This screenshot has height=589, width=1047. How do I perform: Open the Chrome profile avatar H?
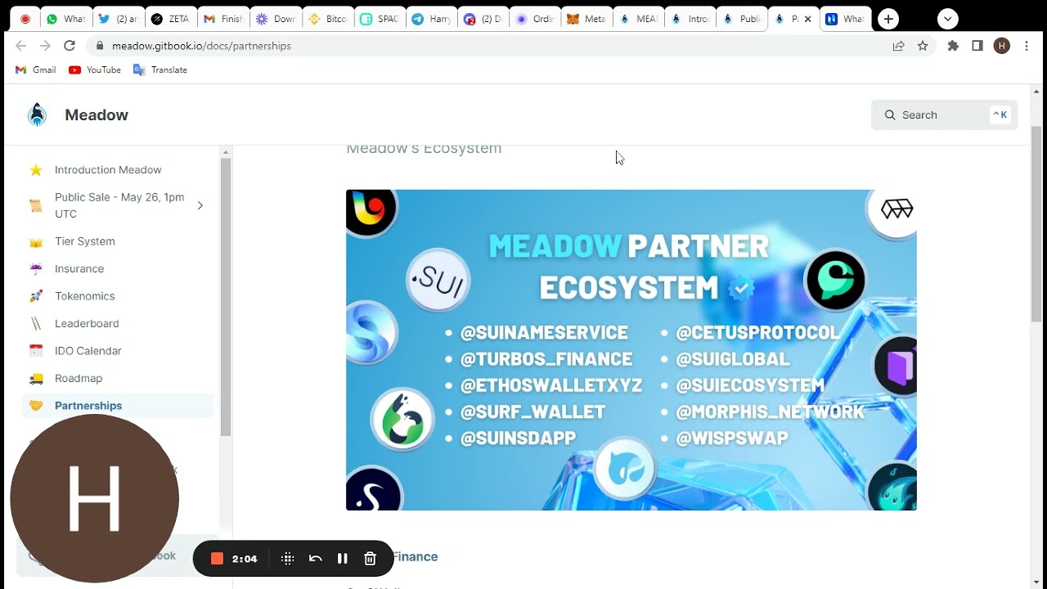[x=1002, y=46]
